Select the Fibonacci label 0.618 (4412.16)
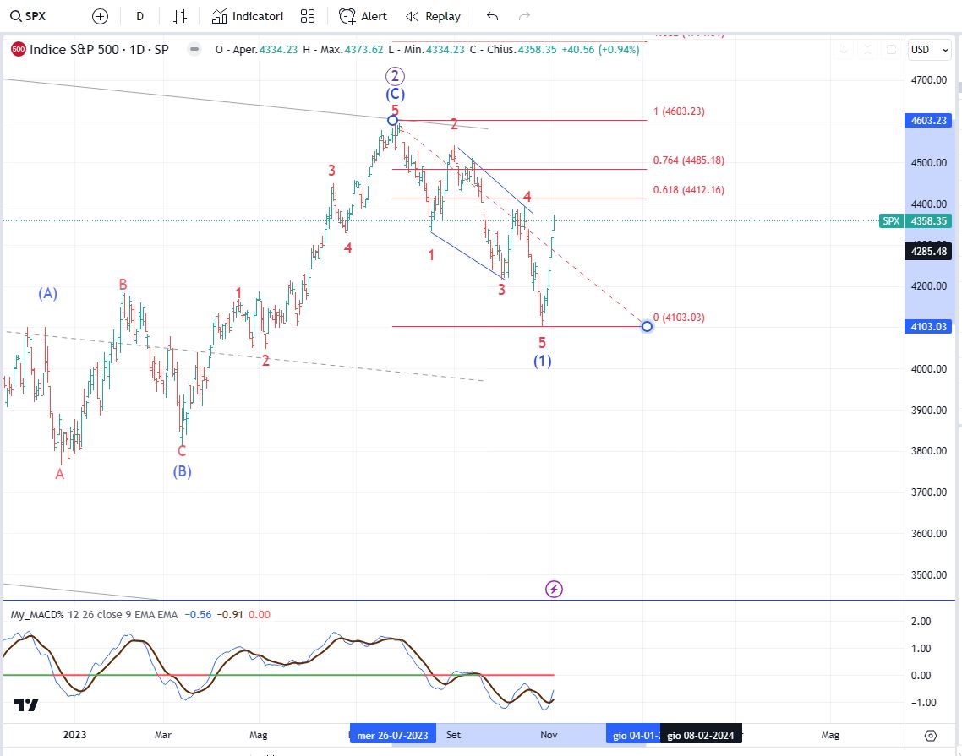 pos(688,190)
